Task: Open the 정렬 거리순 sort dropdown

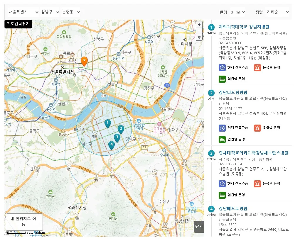Action: click(277, 12)
